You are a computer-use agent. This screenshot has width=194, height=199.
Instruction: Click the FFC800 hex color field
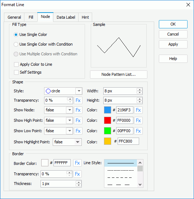point(128,141)
